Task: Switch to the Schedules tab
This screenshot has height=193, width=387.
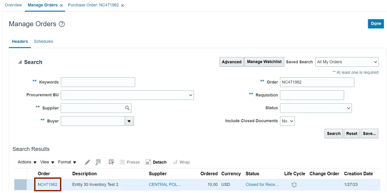Action: [x=43, y=42]
